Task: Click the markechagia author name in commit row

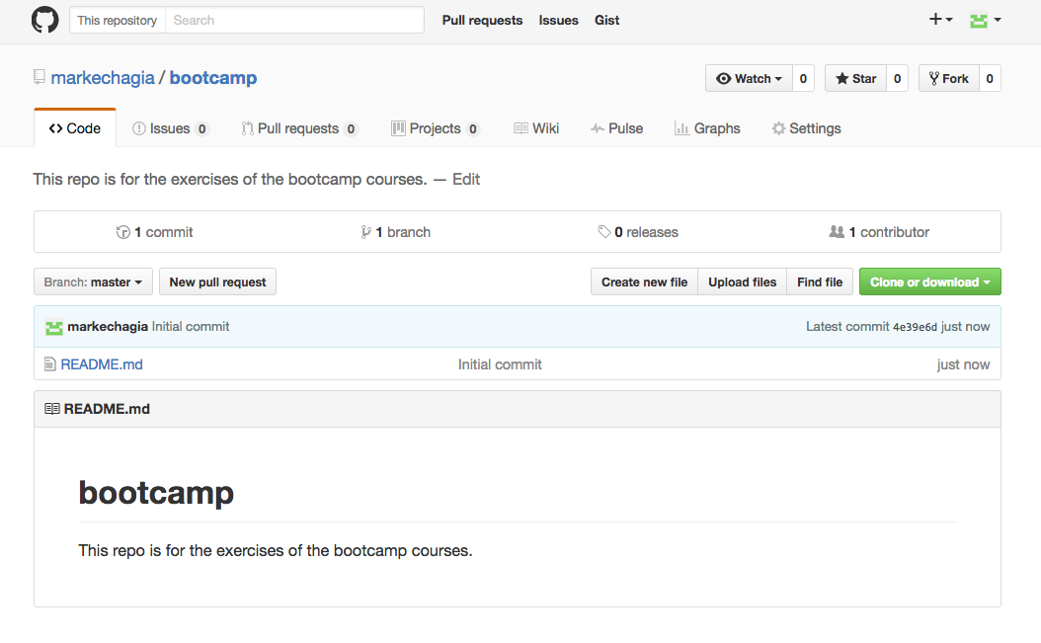Action: (108, 326)
